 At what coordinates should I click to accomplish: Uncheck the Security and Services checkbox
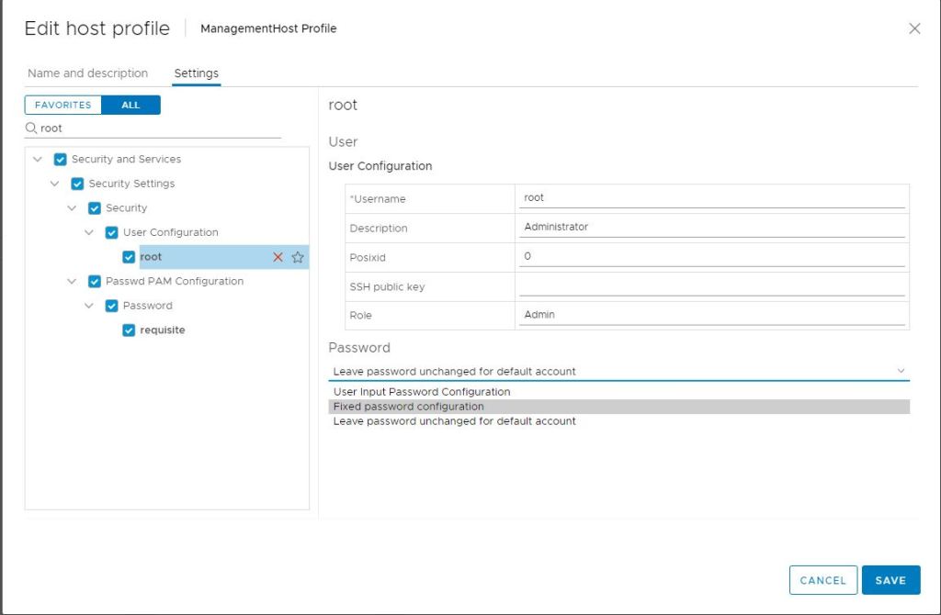tap(61, 159)
